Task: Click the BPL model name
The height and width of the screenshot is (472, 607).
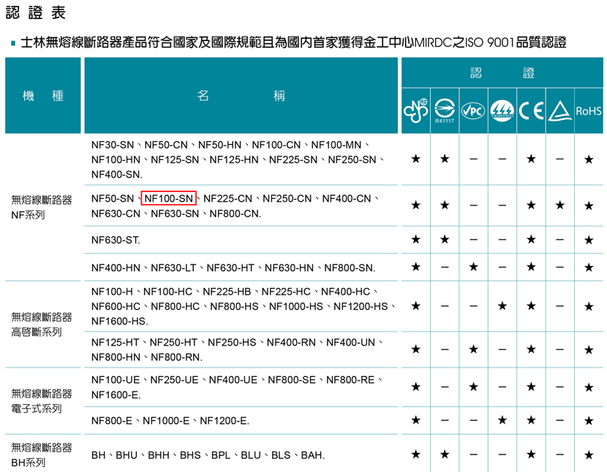Action: click(x=221, y=455)
